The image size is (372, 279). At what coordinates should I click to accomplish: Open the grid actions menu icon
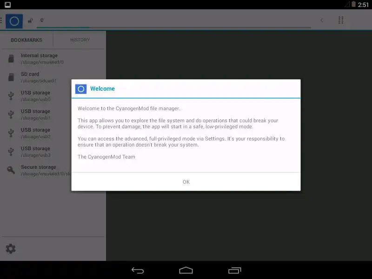pyautogui.click(x=341, y=20)
